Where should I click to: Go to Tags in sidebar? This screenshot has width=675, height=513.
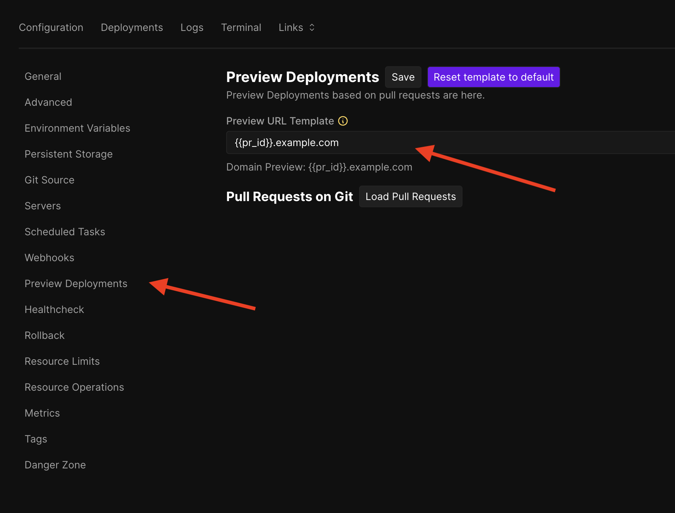pyautogui.click(x=36, y=439)
